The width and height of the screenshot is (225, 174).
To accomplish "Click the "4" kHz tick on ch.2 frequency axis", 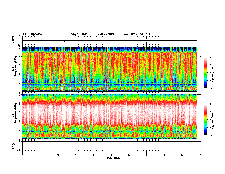I will point(20,121).
